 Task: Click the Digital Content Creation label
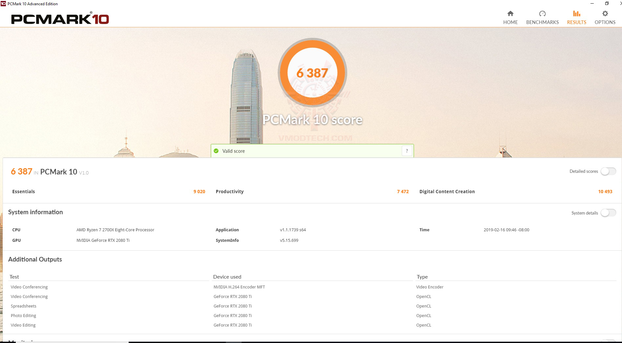(x=447, y=192)
